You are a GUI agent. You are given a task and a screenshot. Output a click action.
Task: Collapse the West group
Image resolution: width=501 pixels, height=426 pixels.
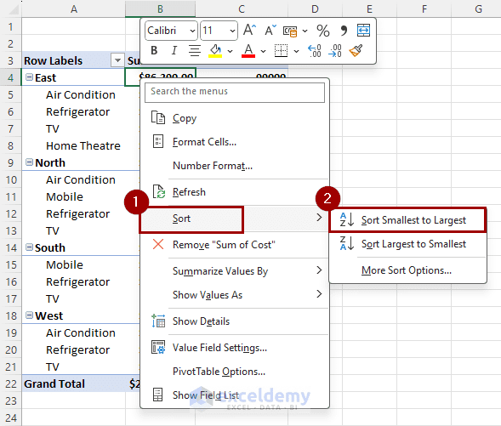(x=29, y=315)
